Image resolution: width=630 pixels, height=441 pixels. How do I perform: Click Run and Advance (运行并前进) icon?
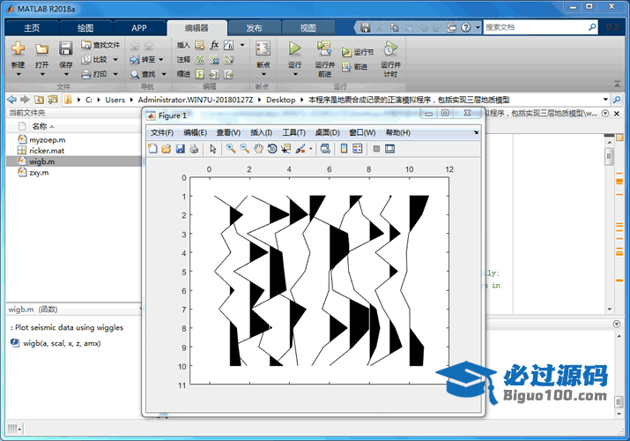pos(324,49)
